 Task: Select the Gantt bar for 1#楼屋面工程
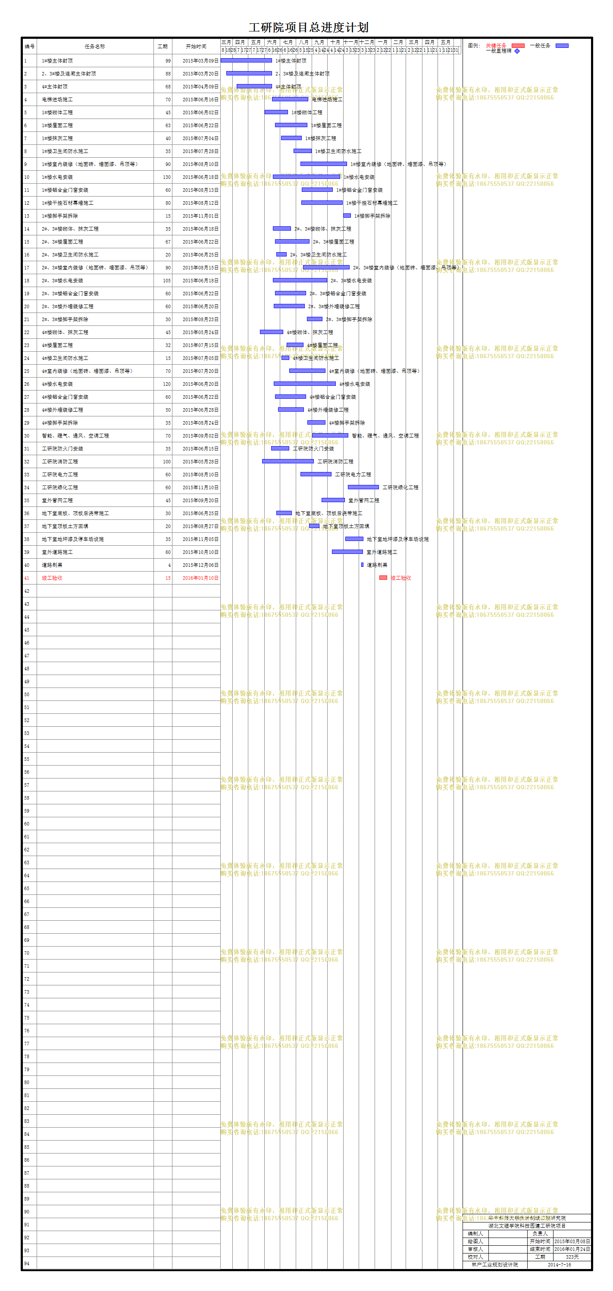pyautogui.click(x=291, y=125)
